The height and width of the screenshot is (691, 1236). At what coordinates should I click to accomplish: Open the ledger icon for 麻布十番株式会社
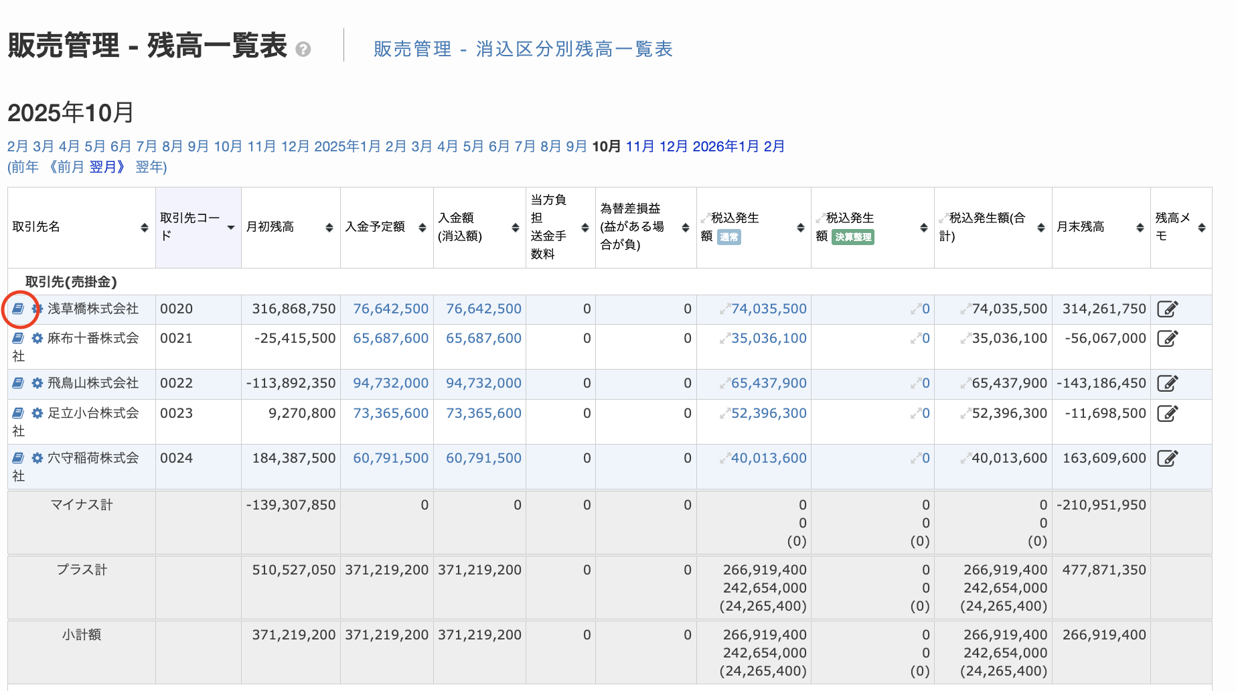pos(19,338)
